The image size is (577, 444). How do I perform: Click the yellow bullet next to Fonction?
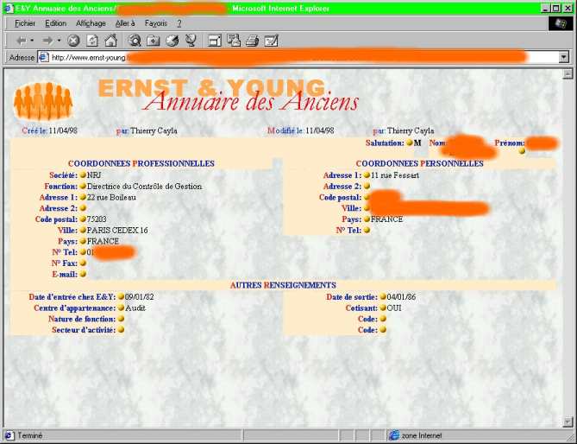(83, 187)
